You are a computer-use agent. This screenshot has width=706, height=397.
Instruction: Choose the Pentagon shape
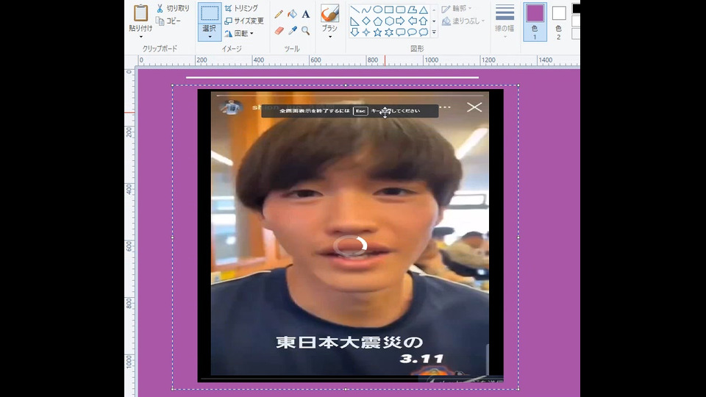(378, 21)
